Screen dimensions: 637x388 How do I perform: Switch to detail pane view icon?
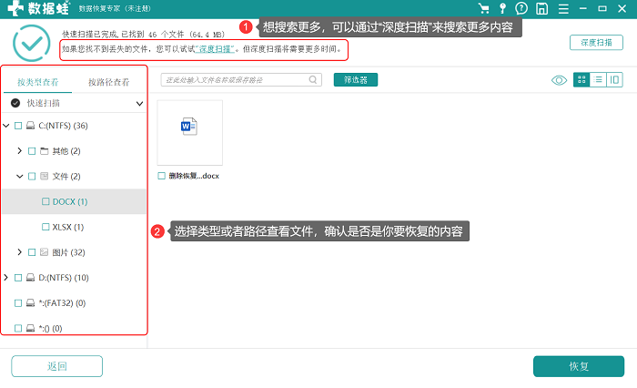[x=614, y=80]
